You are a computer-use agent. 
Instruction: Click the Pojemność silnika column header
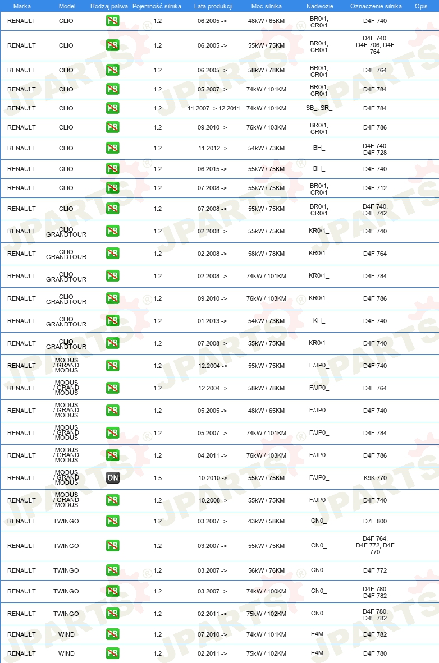tap(157, 6)
